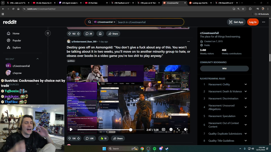Viewport: 271px width, 152px height.
Task: Expand rule 5 Harassment: Speculation
Action: pyautogui.click(x=246, y=116)
